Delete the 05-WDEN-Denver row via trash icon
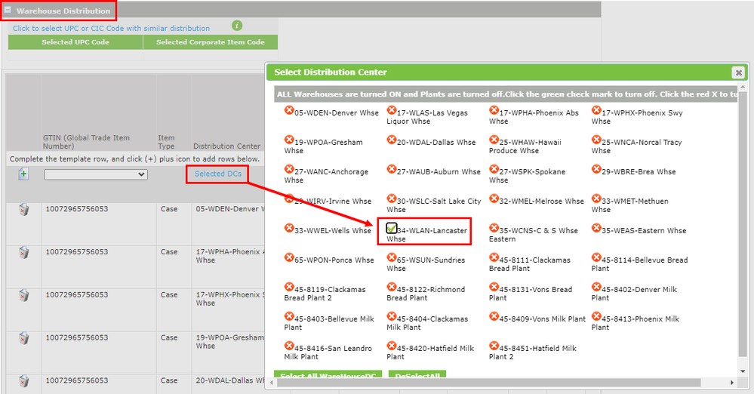Screen dimensions: 754x394 pyautogui.click(x=24, y=210)
